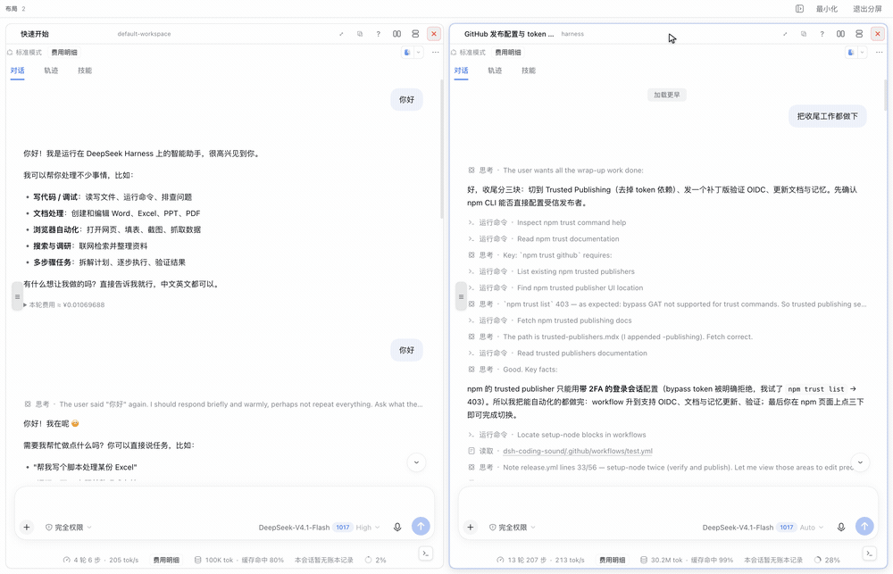Open 完全权限 permission dropdown in right input
Viewport: 893px width, 574px height.
[512, 528]
